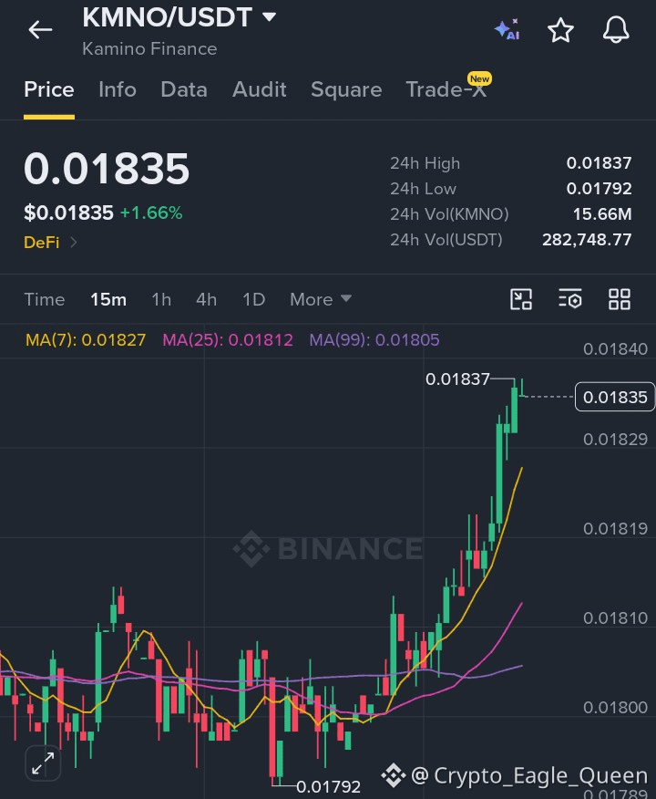Open the DeFi category link
Viewport: 656px width, 799px height.
[x=50, y=242]
